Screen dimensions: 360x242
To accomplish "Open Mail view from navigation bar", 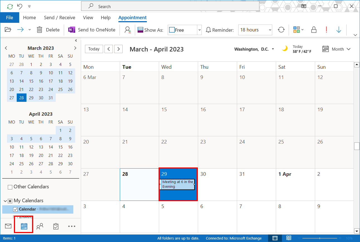I will (8, 226).
